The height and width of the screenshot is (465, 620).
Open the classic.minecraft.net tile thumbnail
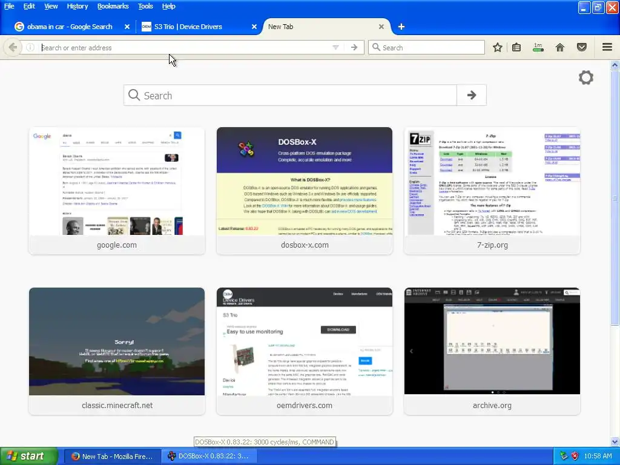tap(117, 341)
